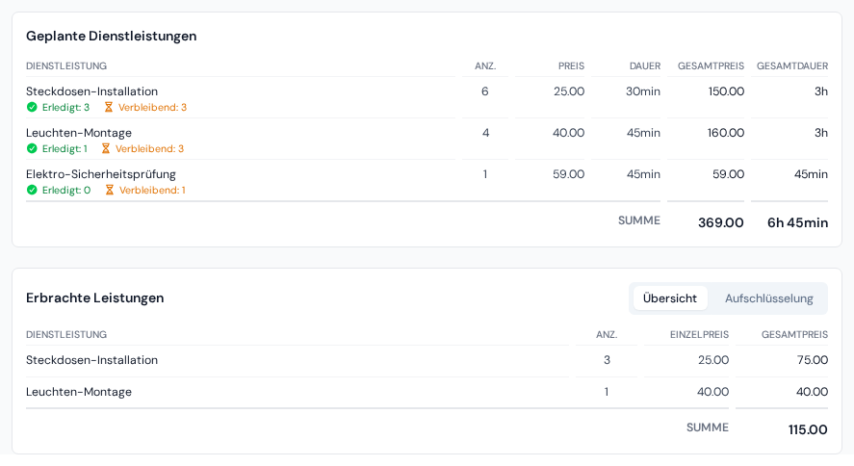854x466 pixels.
Task: Click hourglass icon beside Verbleibend: 3 for Steckdosen-Installation
Action: click(109, 107)
